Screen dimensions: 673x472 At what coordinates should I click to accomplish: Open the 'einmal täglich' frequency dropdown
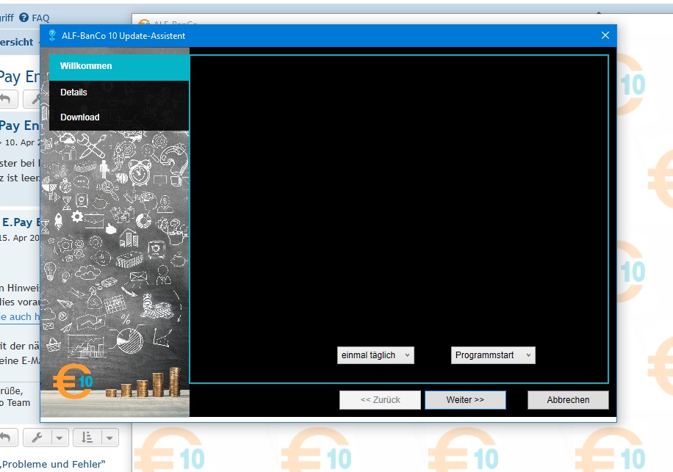coord(375,355)
